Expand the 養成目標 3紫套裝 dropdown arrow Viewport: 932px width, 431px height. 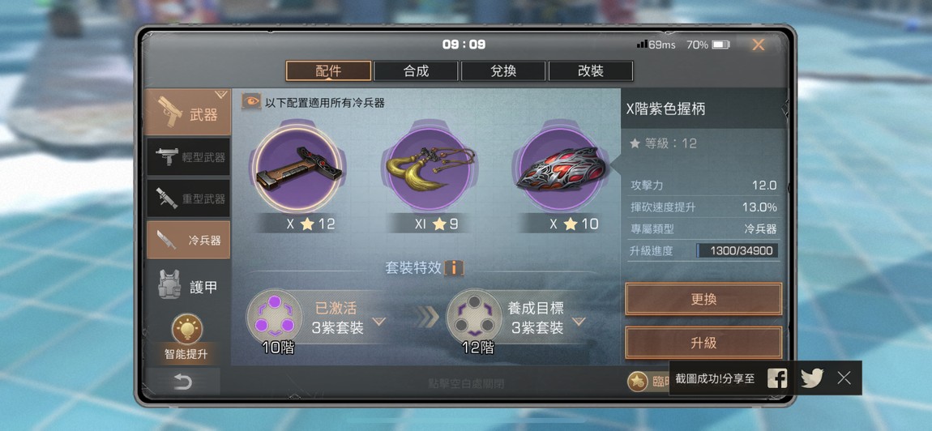click(x=579, y=322)
